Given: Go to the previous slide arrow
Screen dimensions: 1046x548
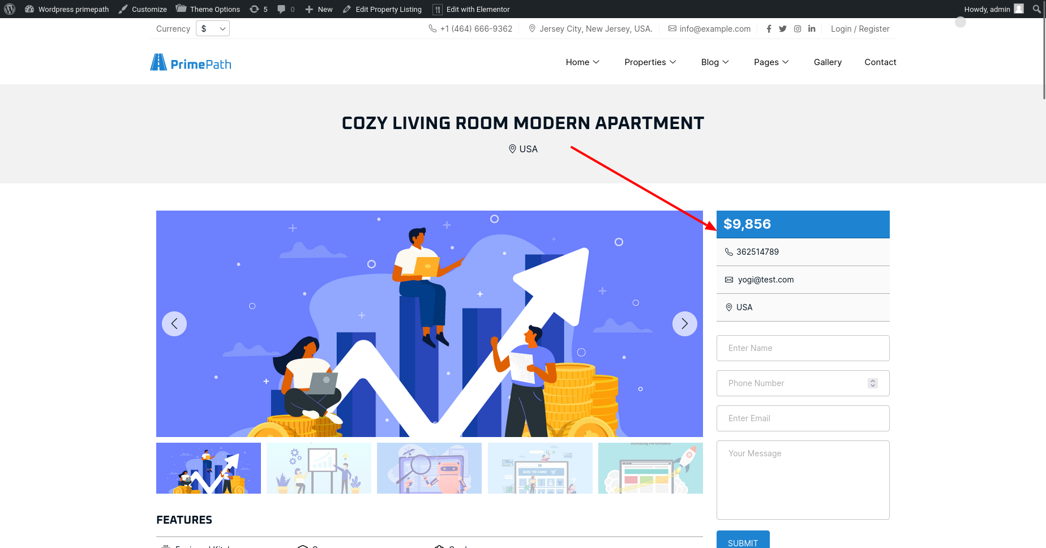Looking at the screenshot, I should point(174,324).
